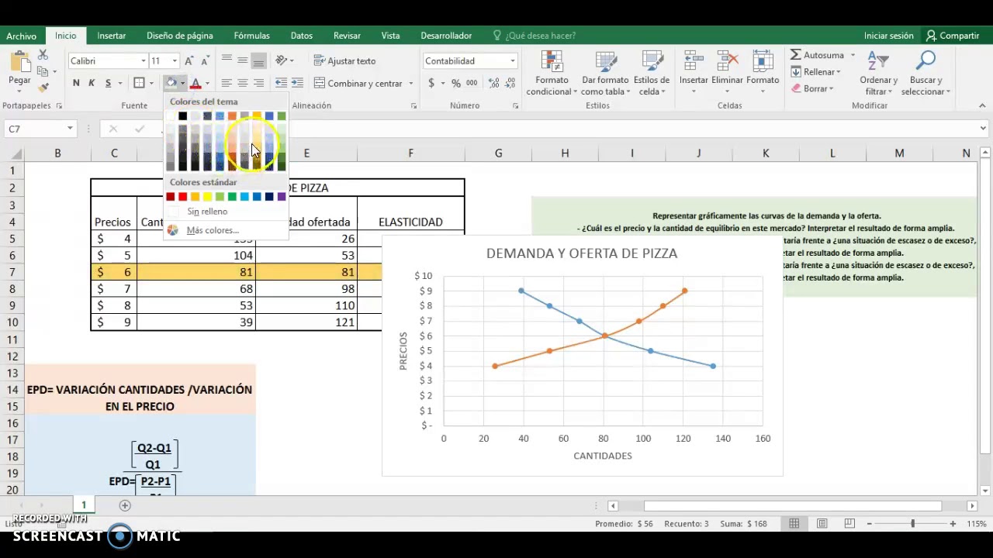Pick standard purple color swatch

coord(281,197)
